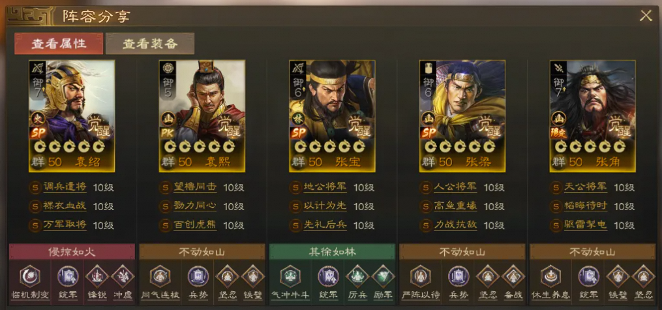Screen dimensions: 662x310
Task: Click the 驱雷掣电 skill link
Action: coord(586,225)
